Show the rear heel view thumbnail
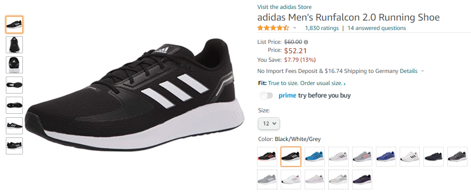 [x=14, y=65]
